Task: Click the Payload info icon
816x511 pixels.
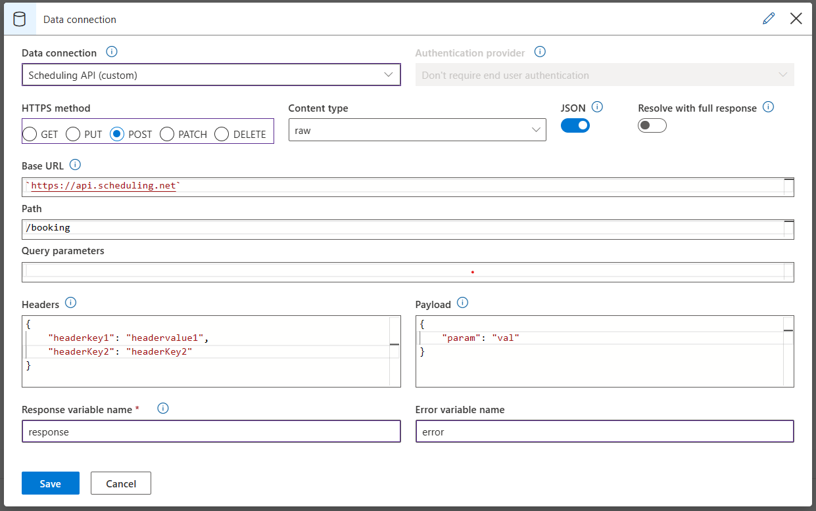Action: pos(462,303)
